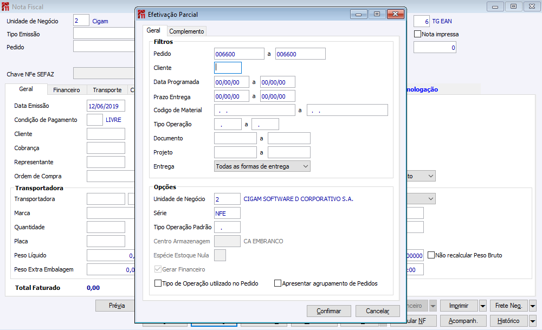
Task: Focus the Cliente filter field
Action: click(x=228, y=68)
